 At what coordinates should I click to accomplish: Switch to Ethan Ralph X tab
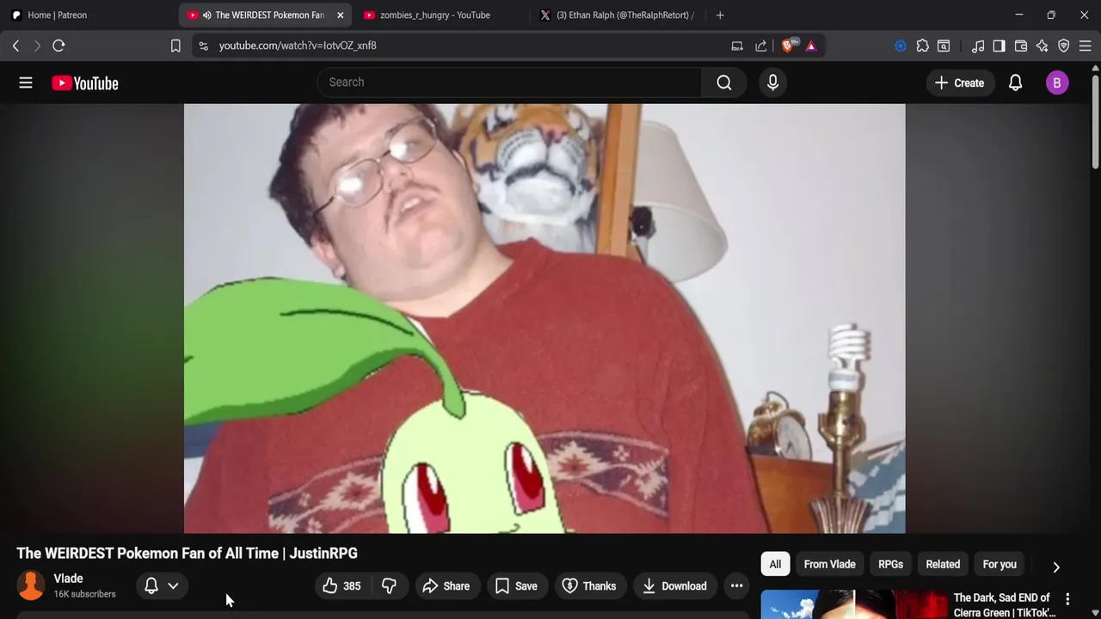point(618,15)
